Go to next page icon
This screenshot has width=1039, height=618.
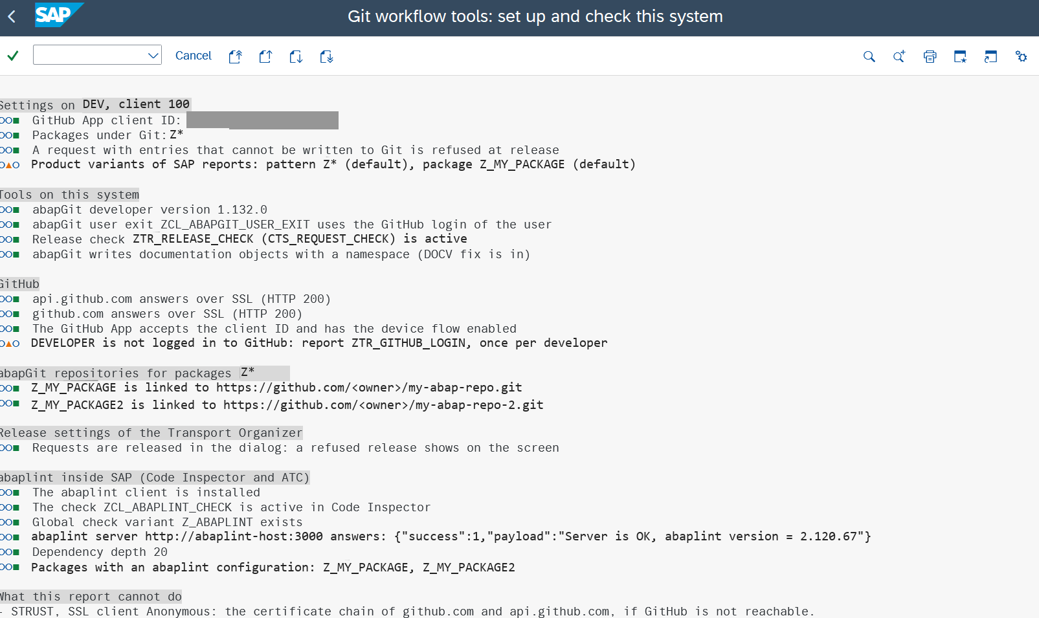296,56
